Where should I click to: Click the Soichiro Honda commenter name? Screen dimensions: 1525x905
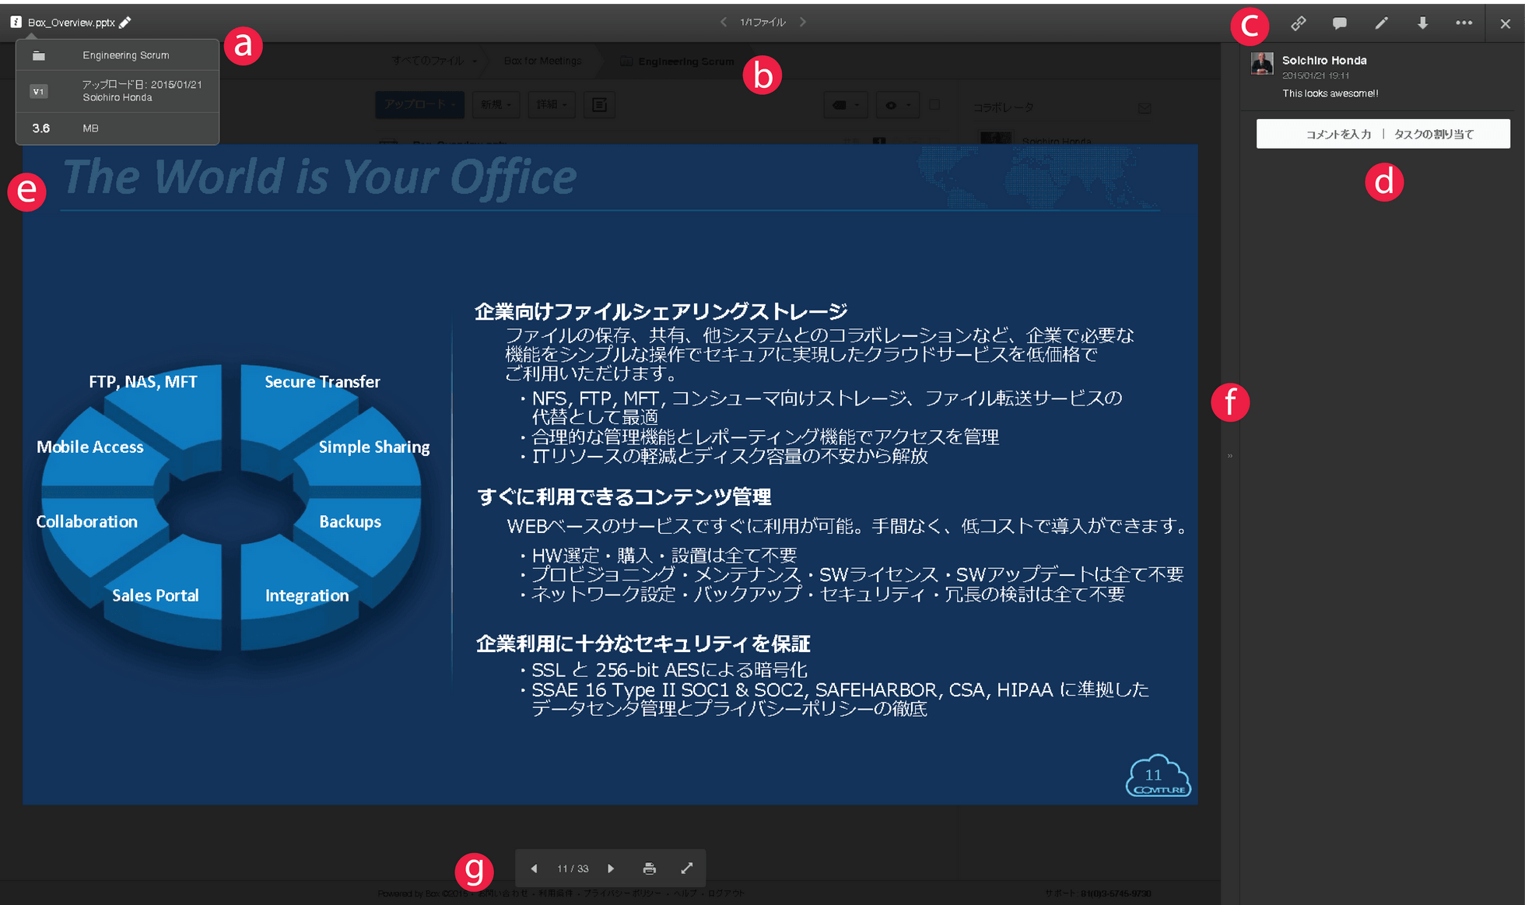[1324, 60]
